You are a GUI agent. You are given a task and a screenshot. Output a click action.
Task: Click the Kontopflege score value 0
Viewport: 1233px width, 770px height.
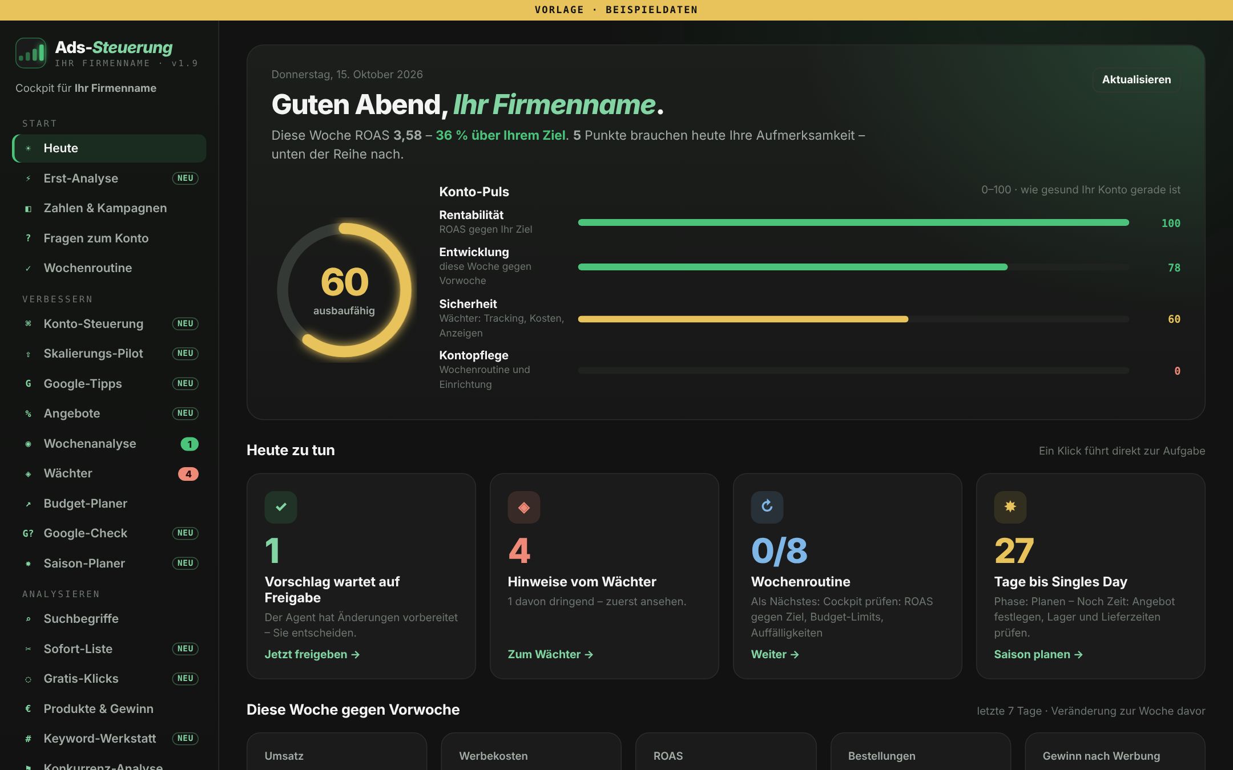[x=1177, y=371]
